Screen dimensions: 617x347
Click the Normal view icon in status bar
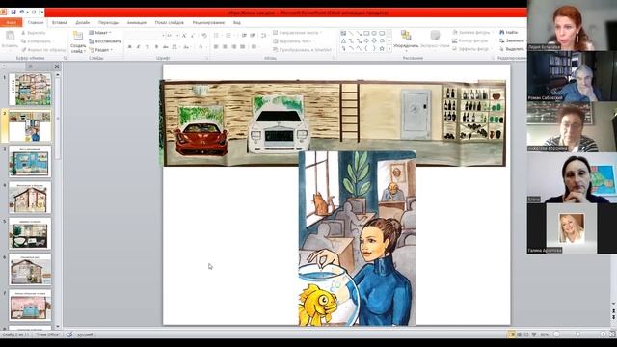pyautogui.click(x=511, y=334)
